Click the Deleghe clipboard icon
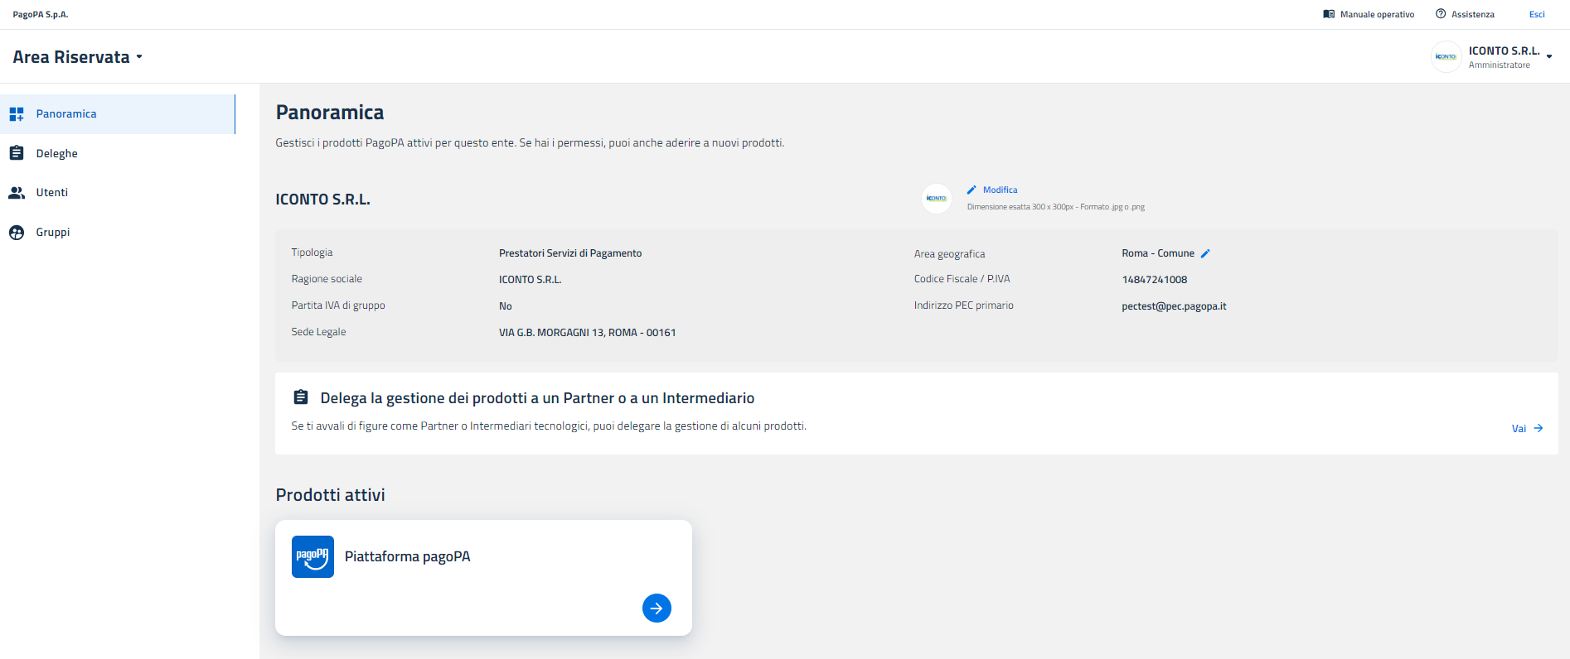 pos(17,153)
